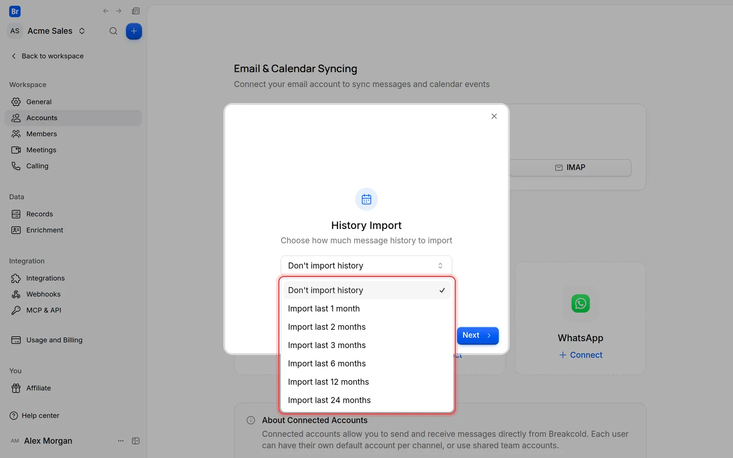The width and height of the screenshot is (733, 458).
Task: Click the Next button
Action: point(477,335)
